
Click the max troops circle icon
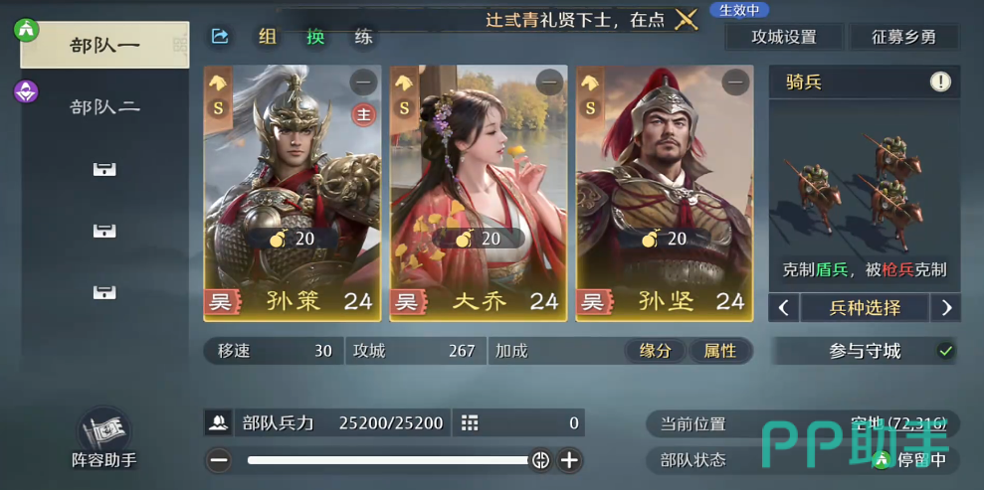pos(540,460)
